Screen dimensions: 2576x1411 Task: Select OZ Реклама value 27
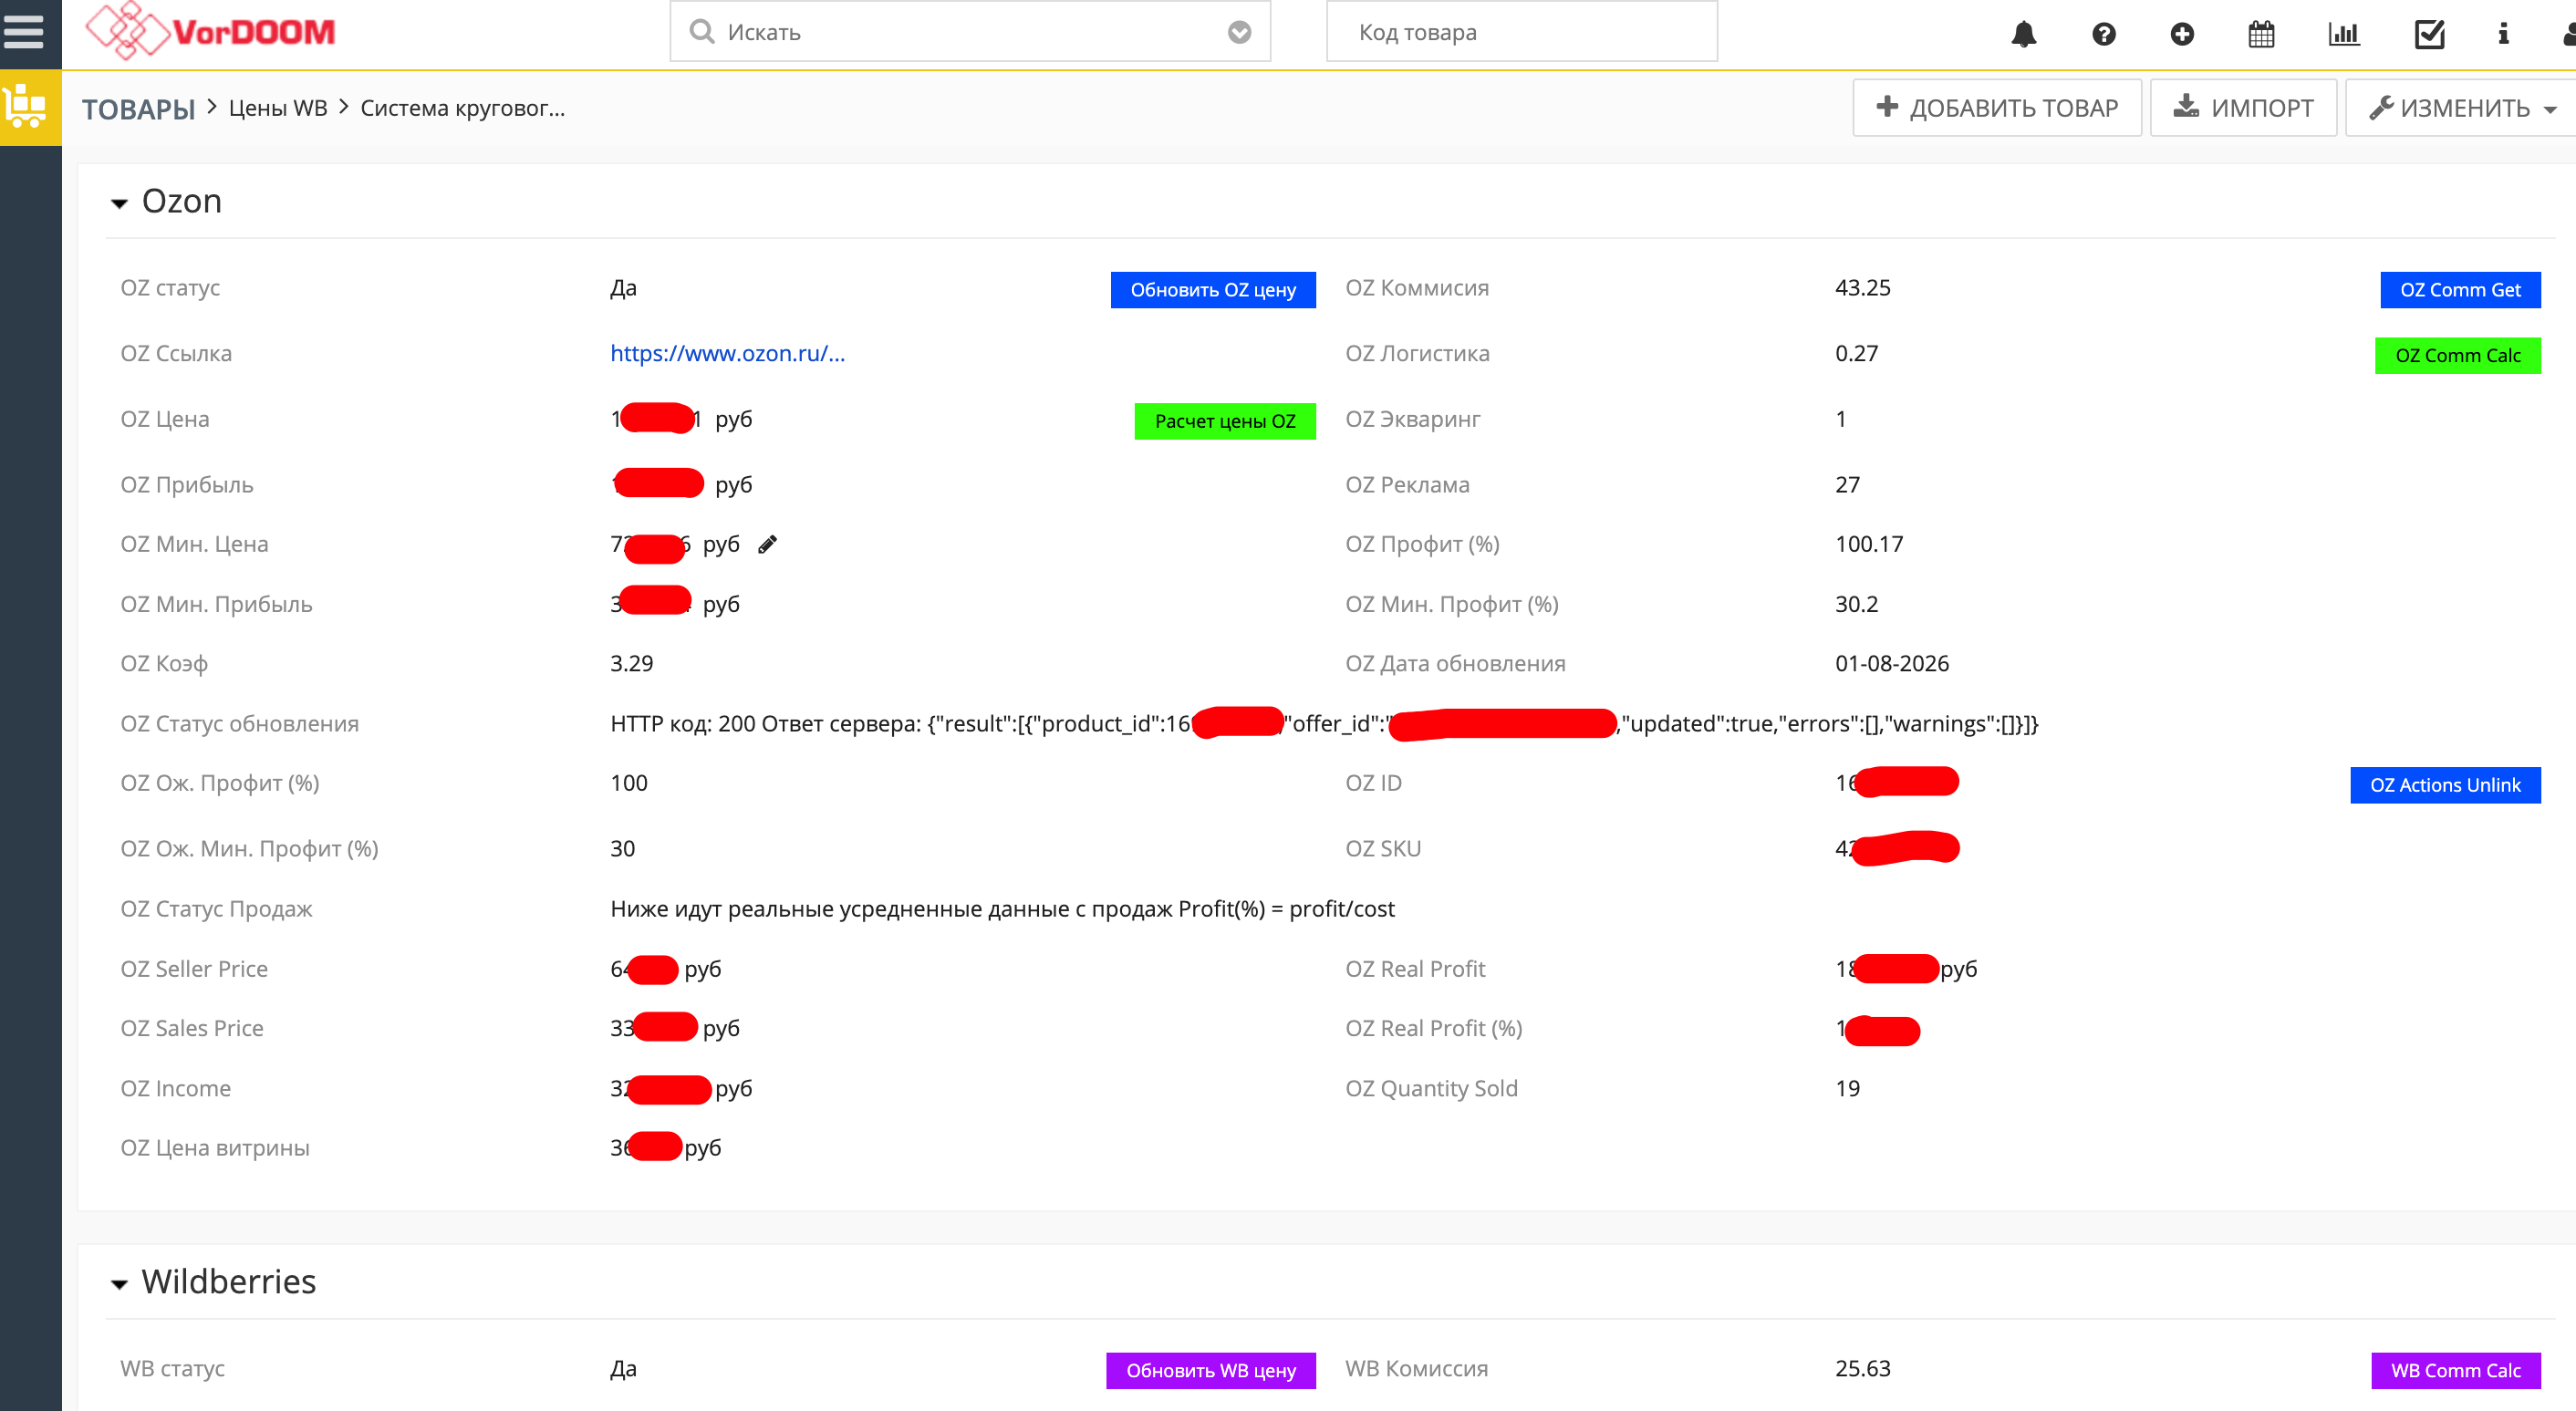1848,485
